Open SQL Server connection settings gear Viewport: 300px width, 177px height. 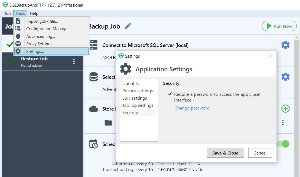[x=285, y=45]
